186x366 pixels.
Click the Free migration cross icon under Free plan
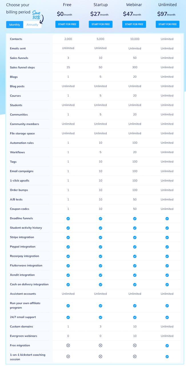coord(68,345)
